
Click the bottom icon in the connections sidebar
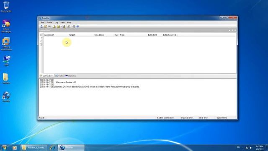41,44
